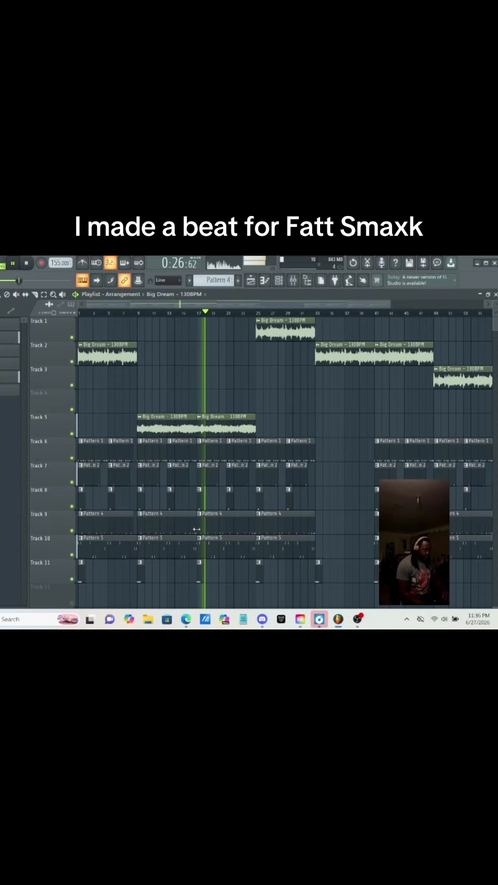Image resolution: width=498 pixels, height=885 pixels.
Task: Pause playback with the transport pause button
Action: (x=12, y=263)
